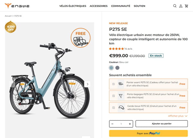Image resolution: width=193 pixels, height=138 pixels.
Task: Click the Payer avec PayPal button
Action: 148,133
